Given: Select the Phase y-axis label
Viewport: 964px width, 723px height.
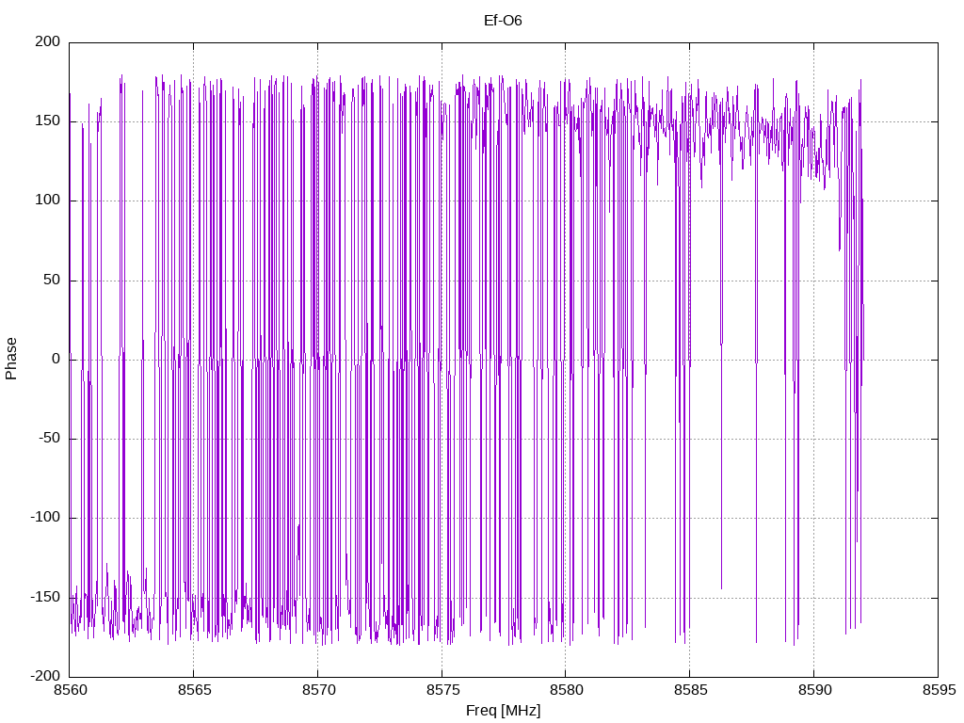Looking at the screenshot, I should [11, 359].
